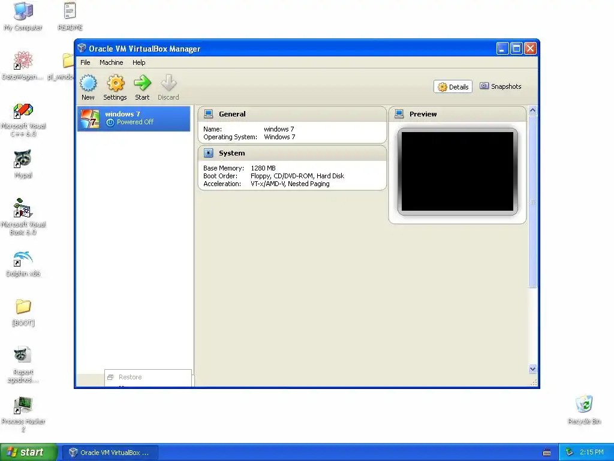614x461 pixels.
Task: Select the Microsoft Visual Basic 6.0 shortcut
Action: [x=23, y=217]
